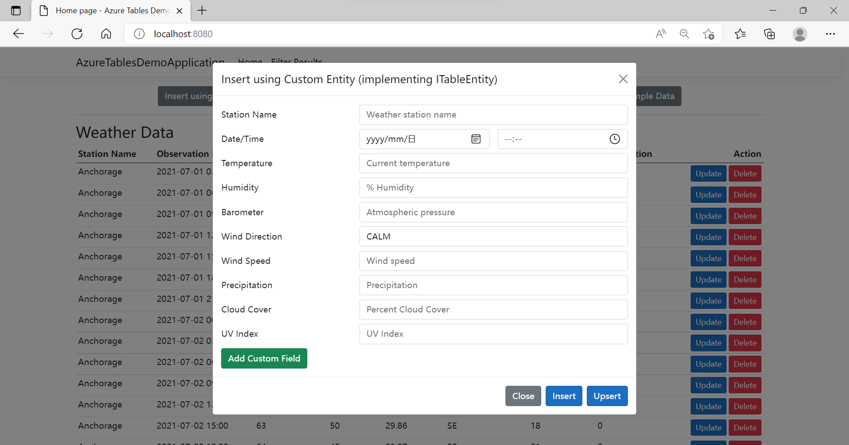
Task: Click the browser home icon
Action: (x=106, y=34)
